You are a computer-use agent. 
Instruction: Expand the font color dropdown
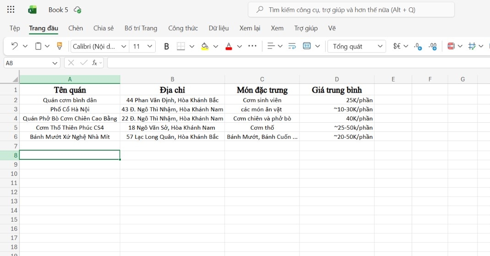[240, 46]
